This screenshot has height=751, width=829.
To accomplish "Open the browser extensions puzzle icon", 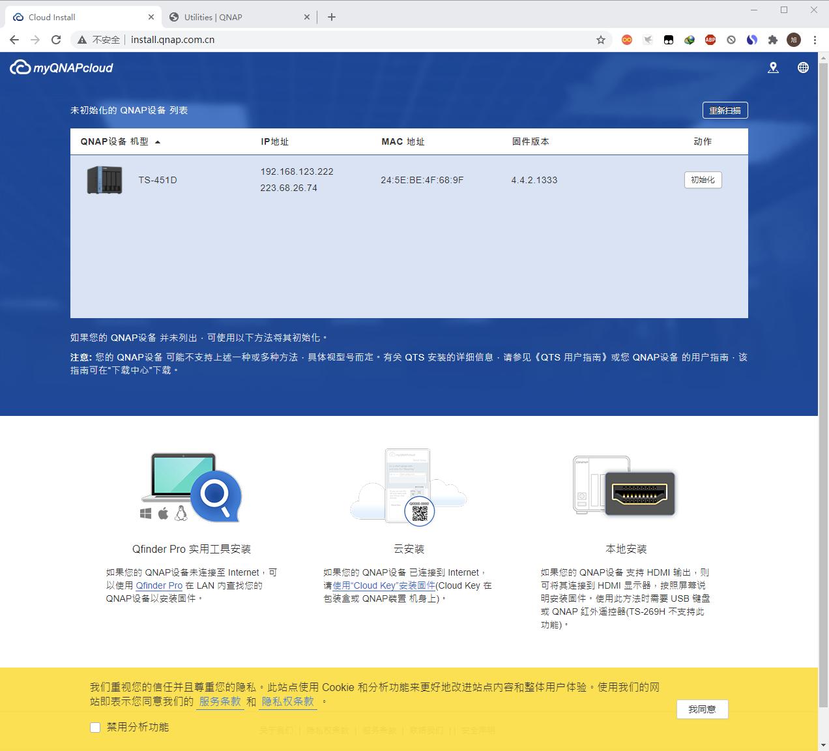I will 772,40.
